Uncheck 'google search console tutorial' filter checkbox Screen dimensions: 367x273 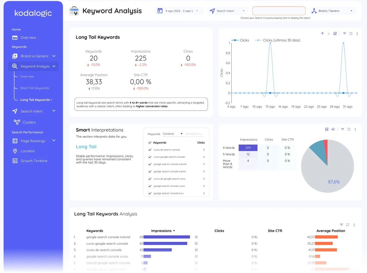(150, 164)
